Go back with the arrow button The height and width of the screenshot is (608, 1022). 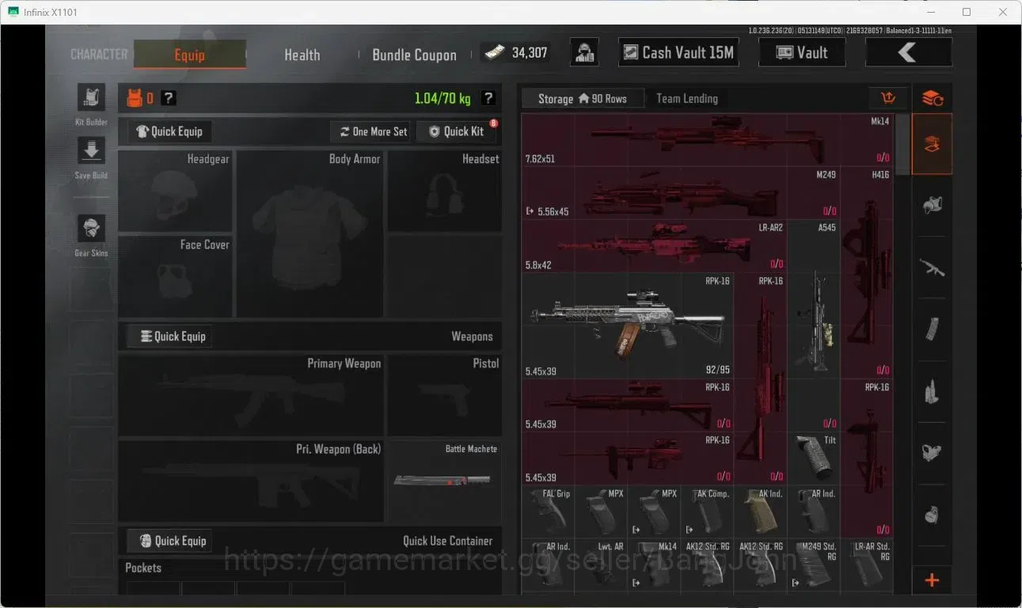[x=908, y=53]
